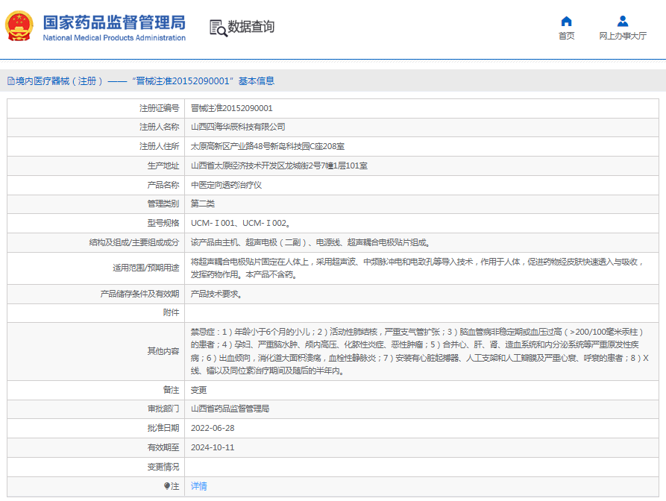Click registrant name 山西四海华辰科技有限公司
The image size is (666, 501).
(x=238, y=127)
